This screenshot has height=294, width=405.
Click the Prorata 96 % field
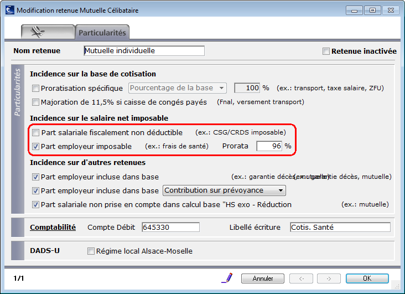[269, 146]
